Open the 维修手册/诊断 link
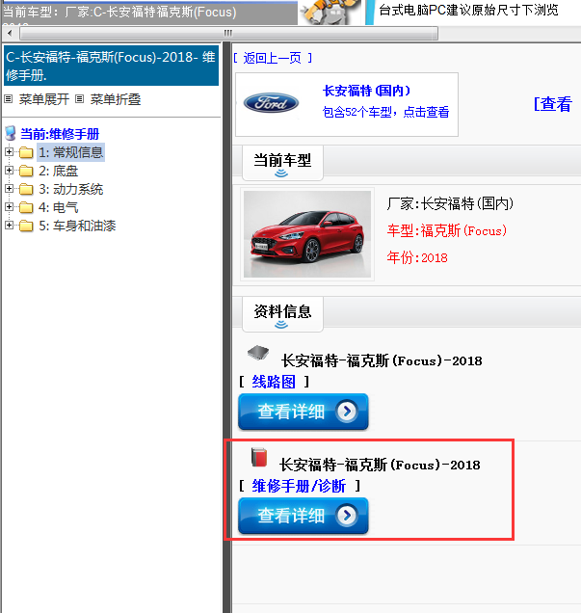 point(299,486)
